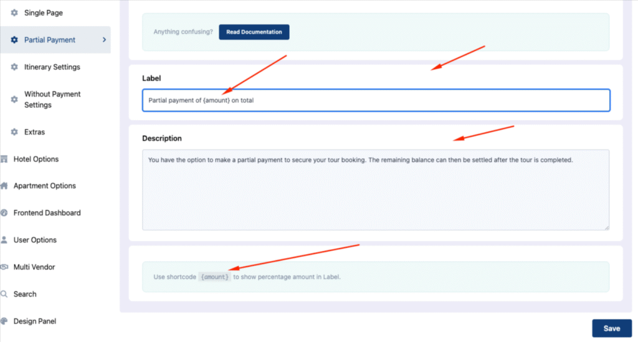This screenshot has width=638, height=342.
Task: Click the dashboard icon beside Frontend Dashboard
Action: pos(4,212)
